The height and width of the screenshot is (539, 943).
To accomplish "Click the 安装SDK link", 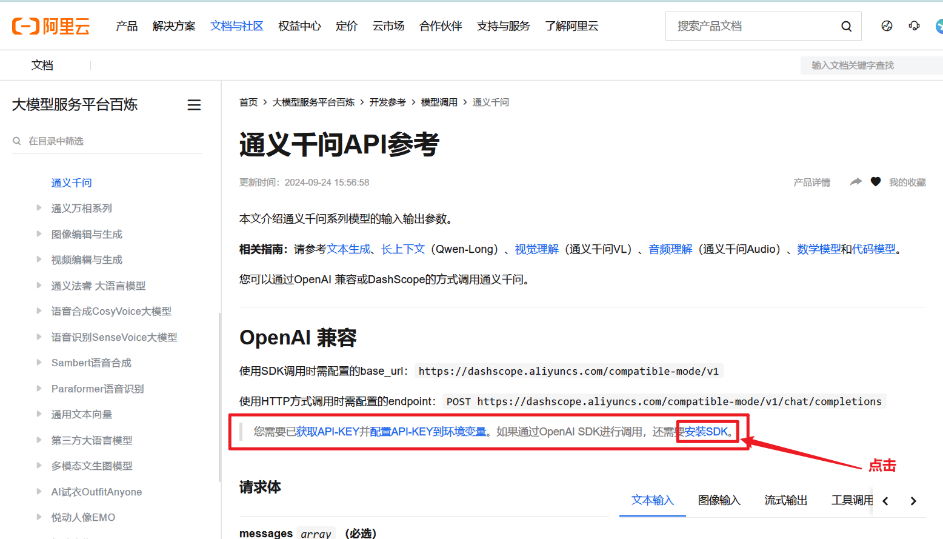I will click(706, 432).
